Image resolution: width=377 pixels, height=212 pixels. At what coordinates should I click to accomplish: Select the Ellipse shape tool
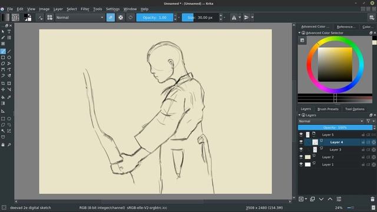pos(9,58)
